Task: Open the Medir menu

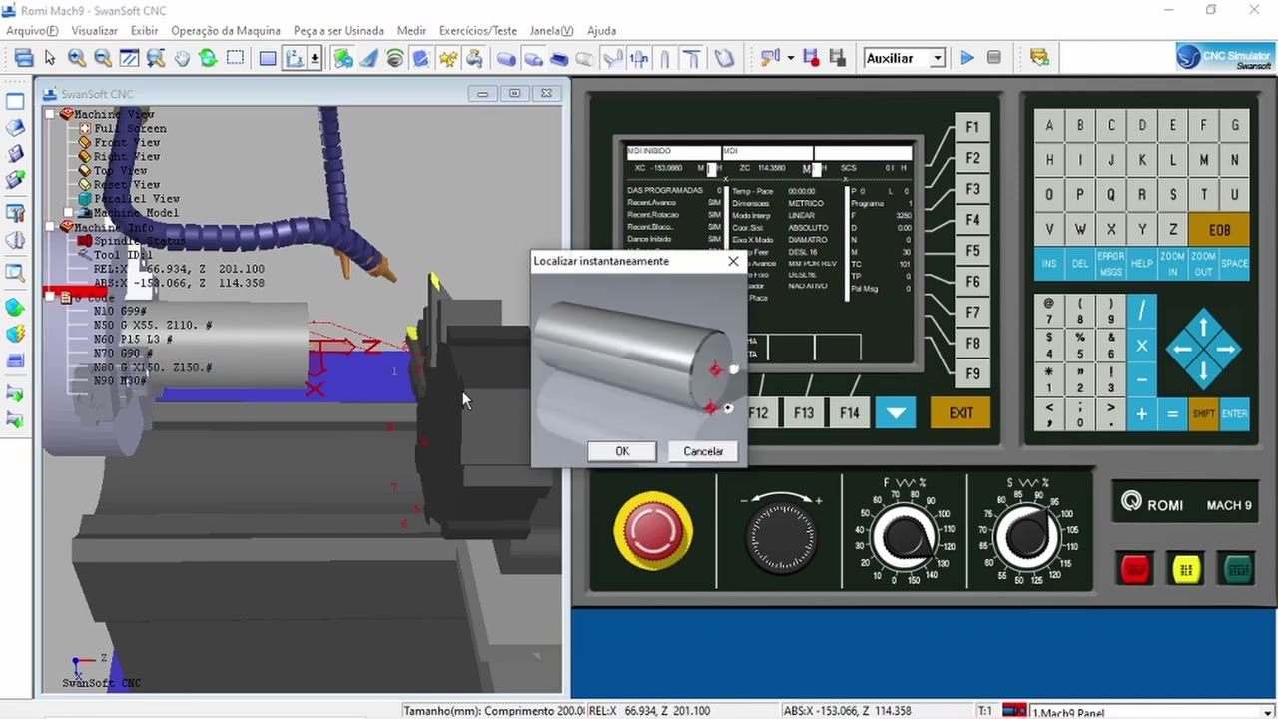Action: [411, 31]
